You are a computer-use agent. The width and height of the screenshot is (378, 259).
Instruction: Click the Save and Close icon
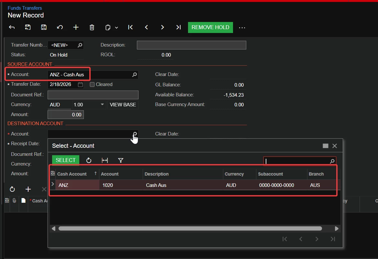28,27
